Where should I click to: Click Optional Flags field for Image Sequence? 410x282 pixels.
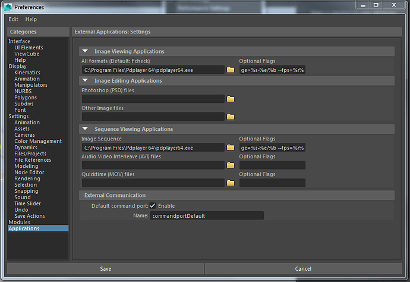272,148
